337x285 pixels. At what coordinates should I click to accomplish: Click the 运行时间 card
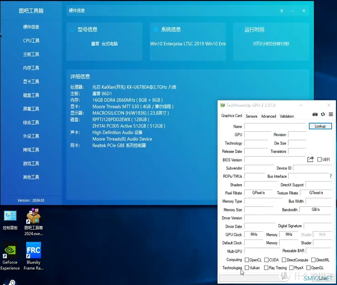coord(271,42)
